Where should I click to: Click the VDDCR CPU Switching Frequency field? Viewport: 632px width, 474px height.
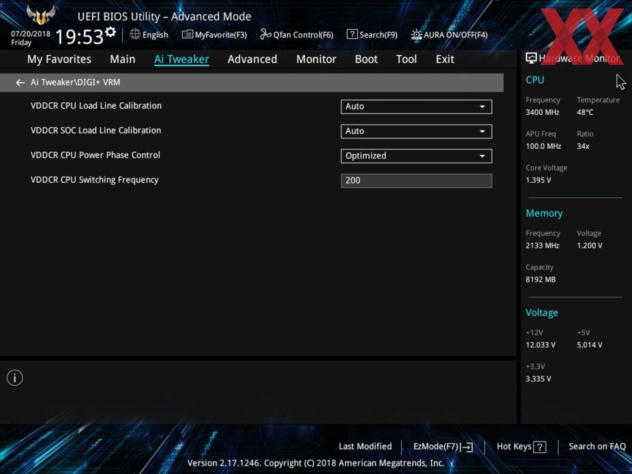click(x=416, y=180)
